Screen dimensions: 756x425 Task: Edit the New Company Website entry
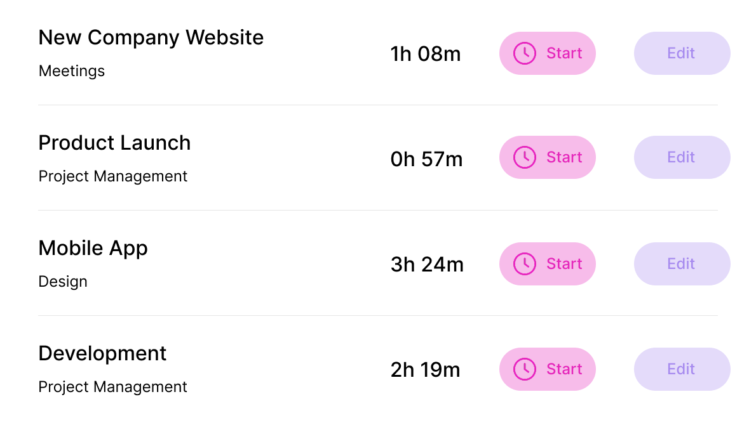pos(682,53)
